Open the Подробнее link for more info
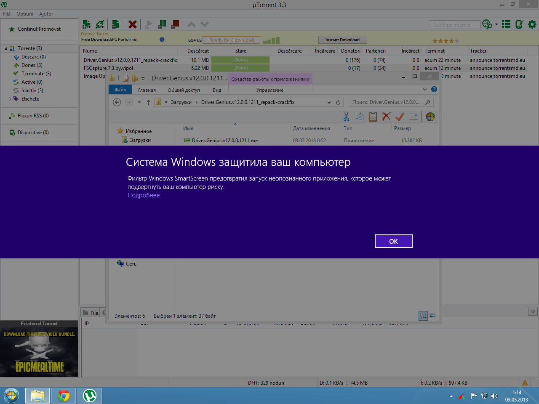Image resolution: width=539 pixels, height=404 pixels. point(144,195)
